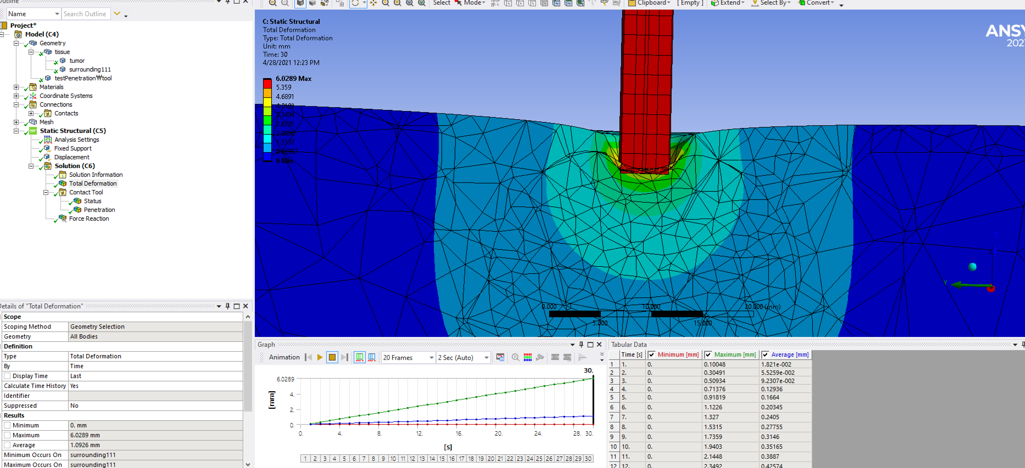
Task: Select the Penetration result in tree
Action: pyautogui.click(x=99, y=210)
